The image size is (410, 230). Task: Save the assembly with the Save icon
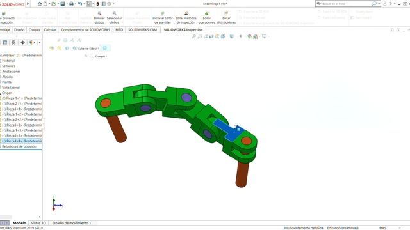click(63, 4)
